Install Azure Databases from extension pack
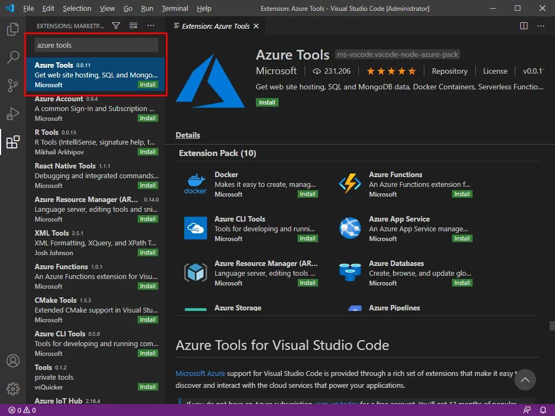555x416 pixels. [x=462, y=283]
